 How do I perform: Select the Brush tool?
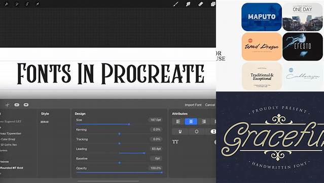pyautogui.click(x=175, y=4)
